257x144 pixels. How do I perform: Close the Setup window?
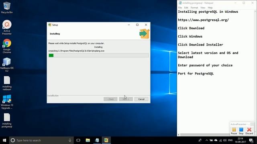tap(146, 25)
